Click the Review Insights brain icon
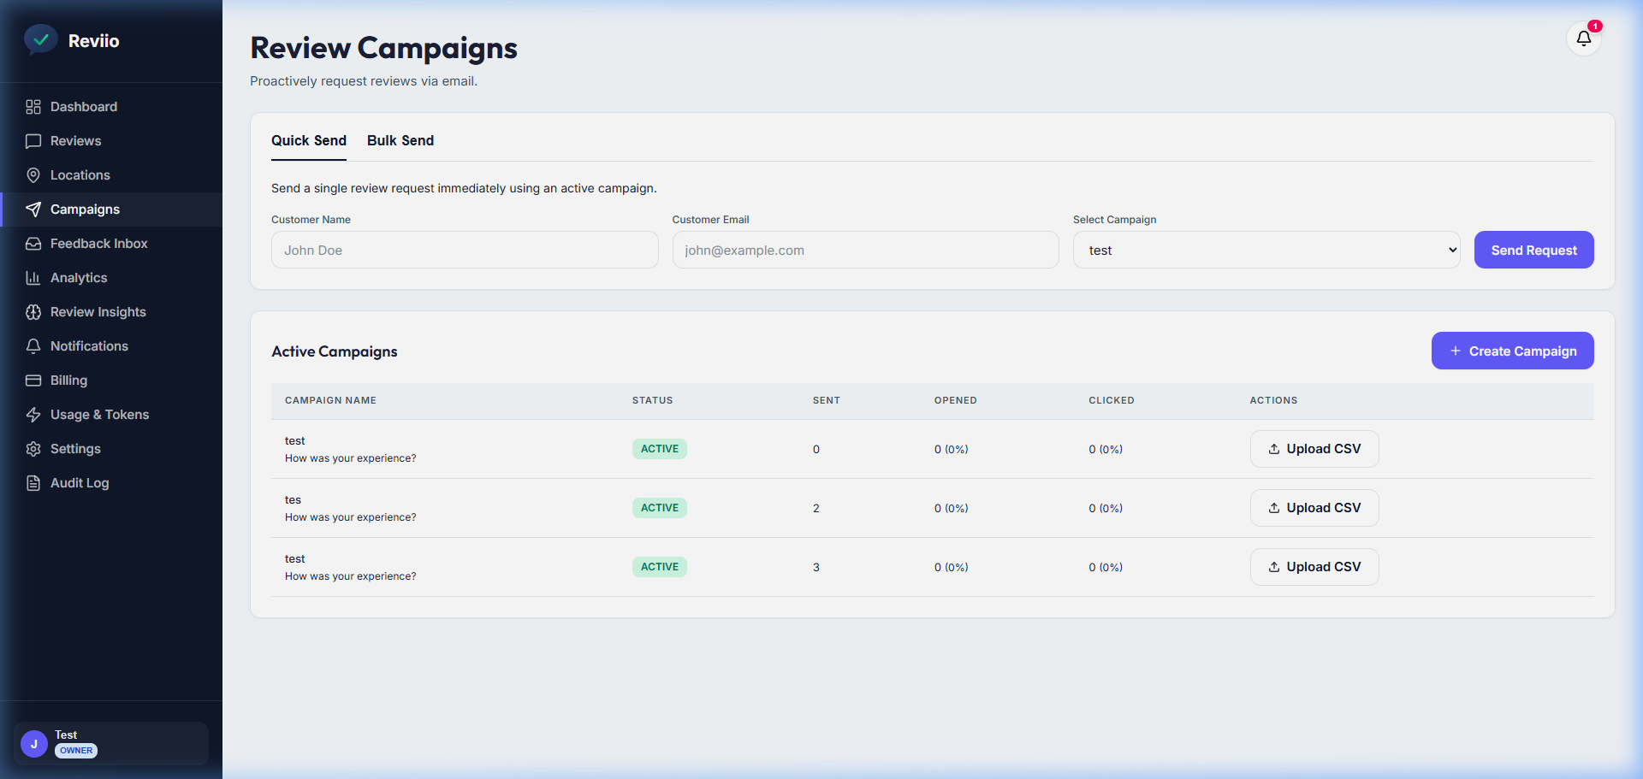The height and width of the screenshot is (779, 1643). pos(33,312)
